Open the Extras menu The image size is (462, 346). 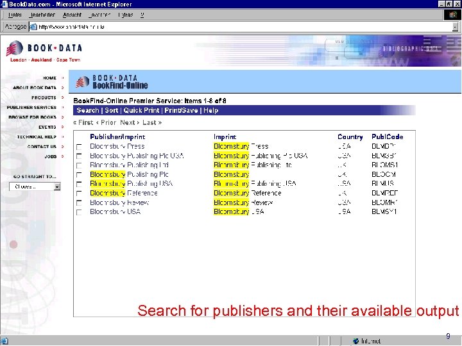click(126, 15)
